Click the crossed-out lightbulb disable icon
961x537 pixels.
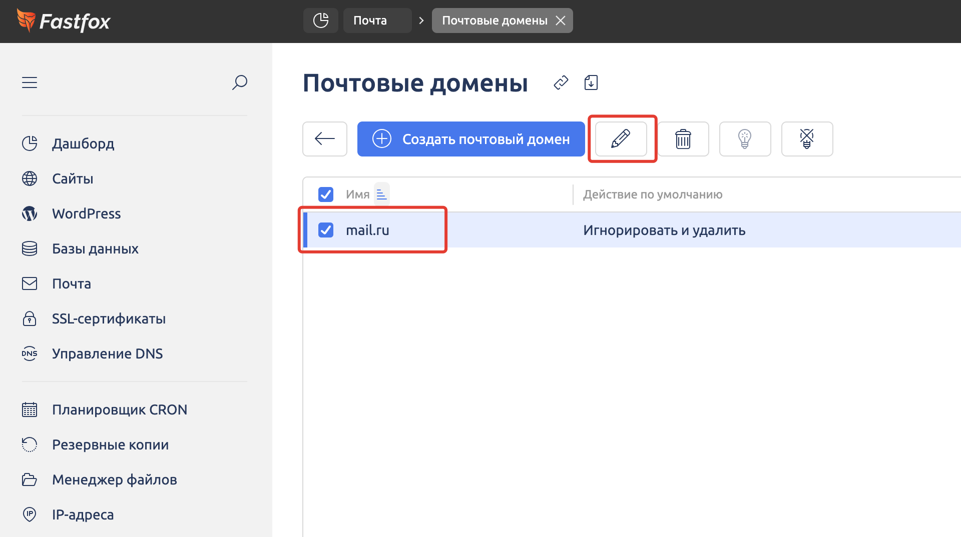coord(807,139)
